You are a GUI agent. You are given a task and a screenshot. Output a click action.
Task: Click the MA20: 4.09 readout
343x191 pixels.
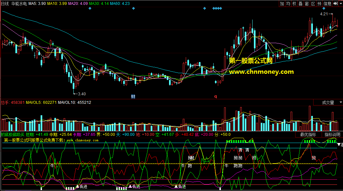[x=78, y=4]
